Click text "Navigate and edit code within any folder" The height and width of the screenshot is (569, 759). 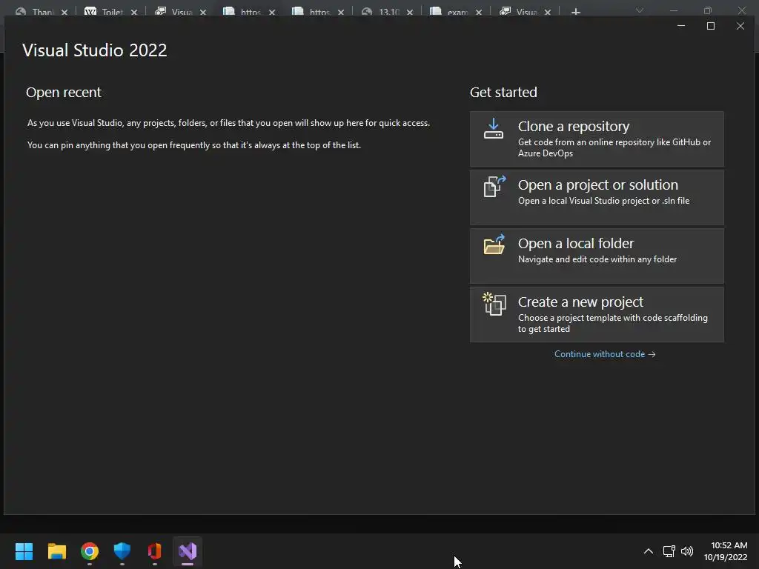[597, 259]
